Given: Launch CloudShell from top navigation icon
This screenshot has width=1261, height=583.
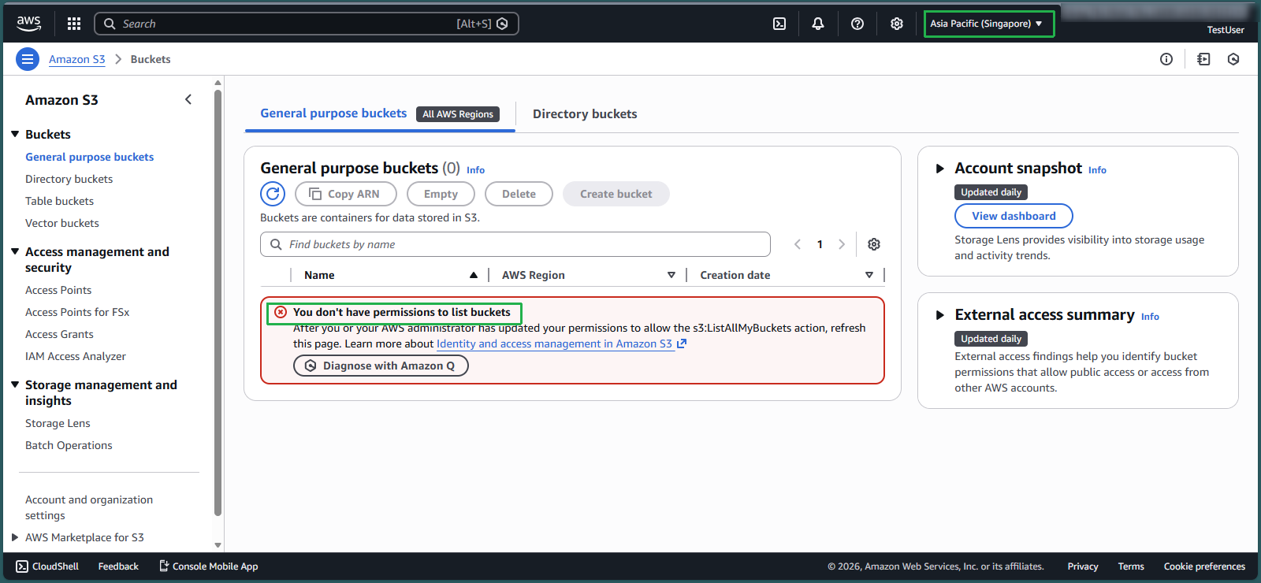Looking at the screenshot, I should coord(779,24).
